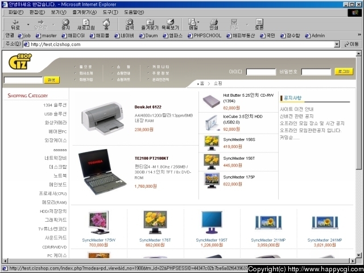Click the Stop (중지) toolbar icon
This screenshot has height=273, width=364.
pos(65,24)
